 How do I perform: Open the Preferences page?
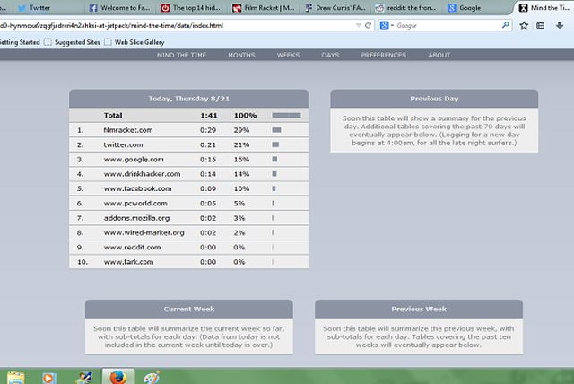click(x=384, y=55)
